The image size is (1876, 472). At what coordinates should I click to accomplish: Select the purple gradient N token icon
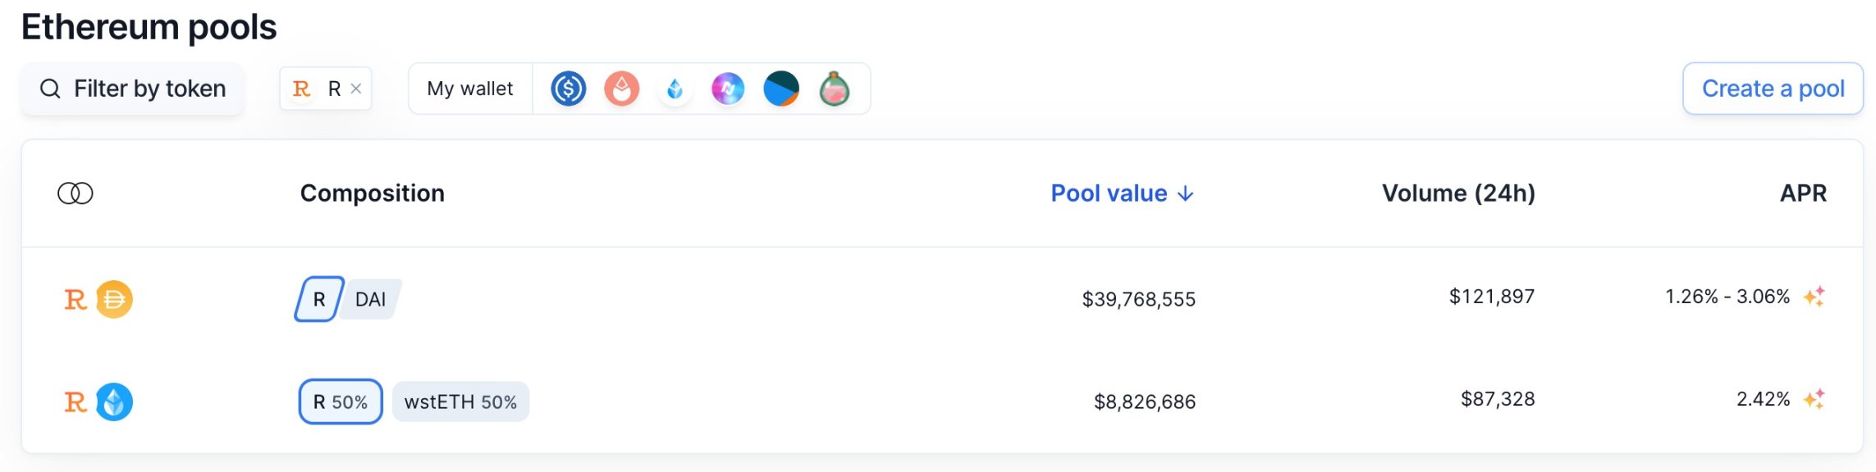728,88
